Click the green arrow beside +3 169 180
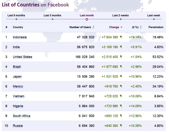Image resolution: width=169 pixels, height=132 pixels. (121, 47)
